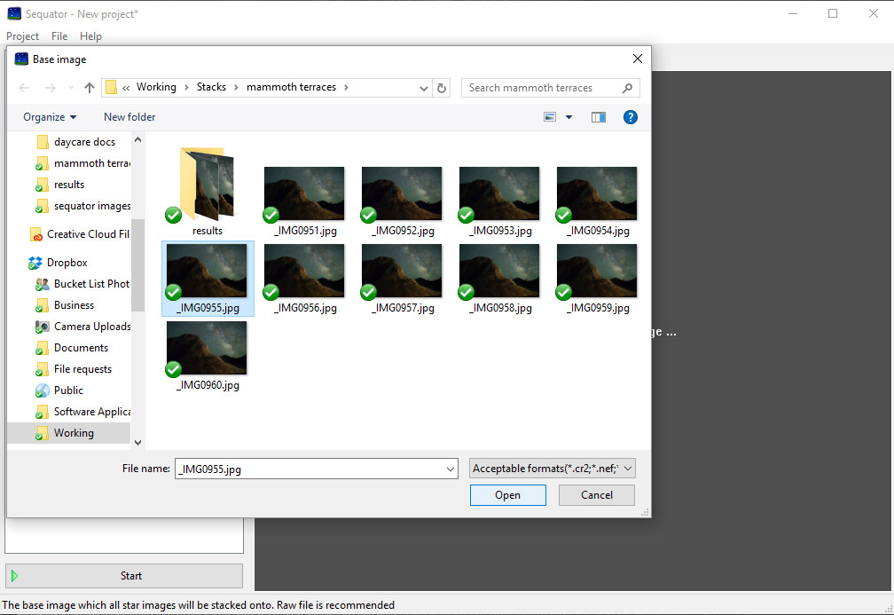Click the sidebar scroll up arrow
This screenshot has width=894, height=615.
(137, 140)
